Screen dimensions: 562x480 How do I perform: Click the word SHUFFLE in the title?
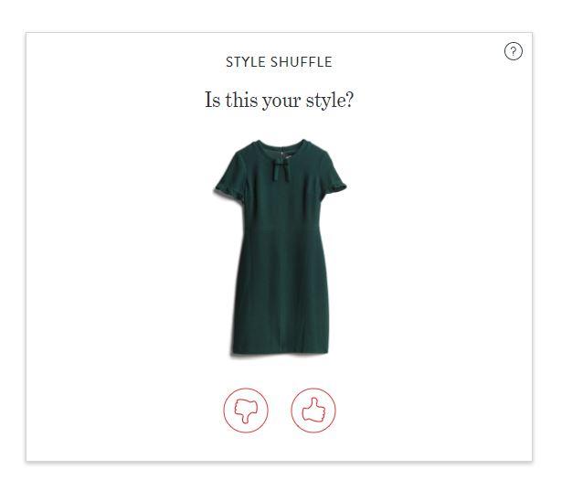click(x=302, y=62)
